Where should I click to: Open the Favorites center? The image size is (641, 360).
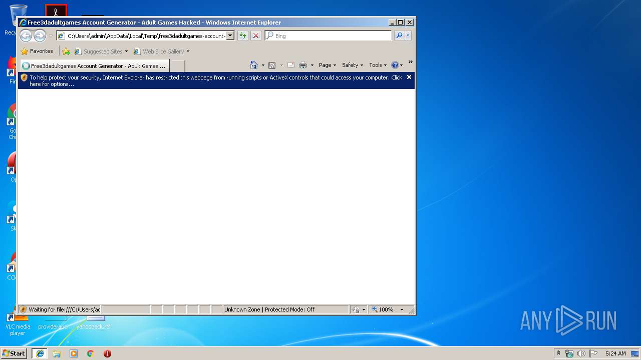click(x=37, y=51)
